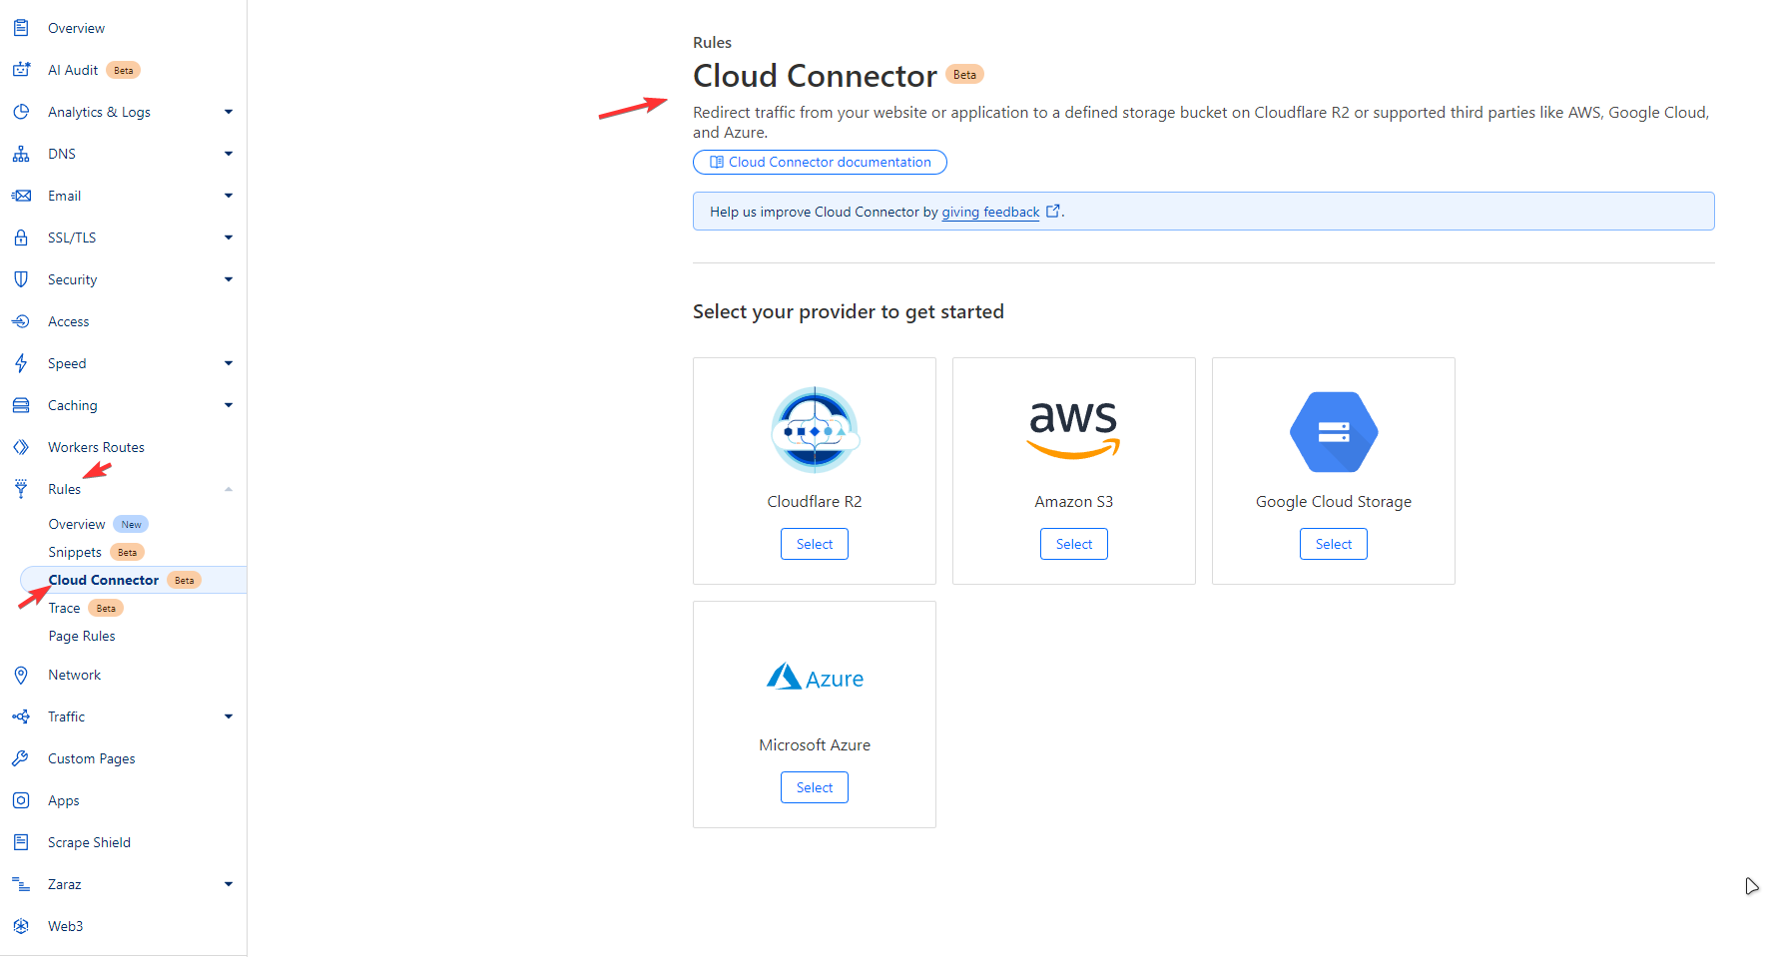Click the Google Cloud Storage hexagon logo

[1334, 432]
